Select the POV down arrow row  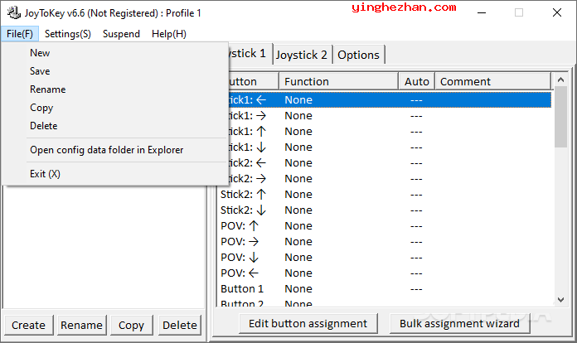point(385,258)
